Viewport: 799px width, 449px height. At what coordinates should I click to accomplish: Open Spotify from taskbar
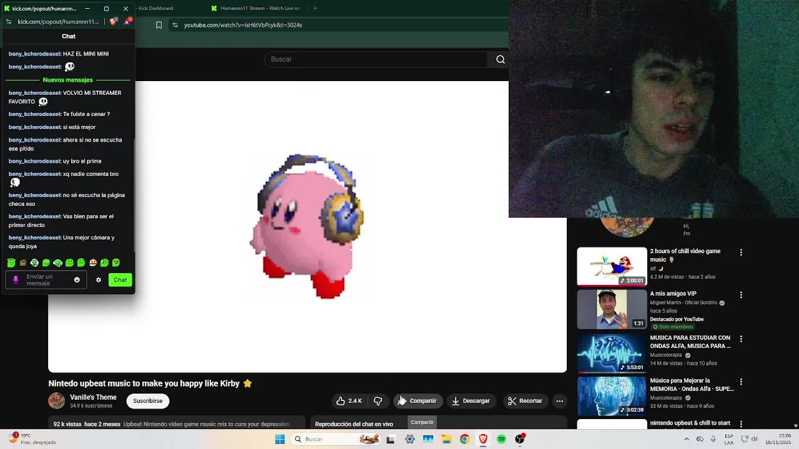coord(501,439)
